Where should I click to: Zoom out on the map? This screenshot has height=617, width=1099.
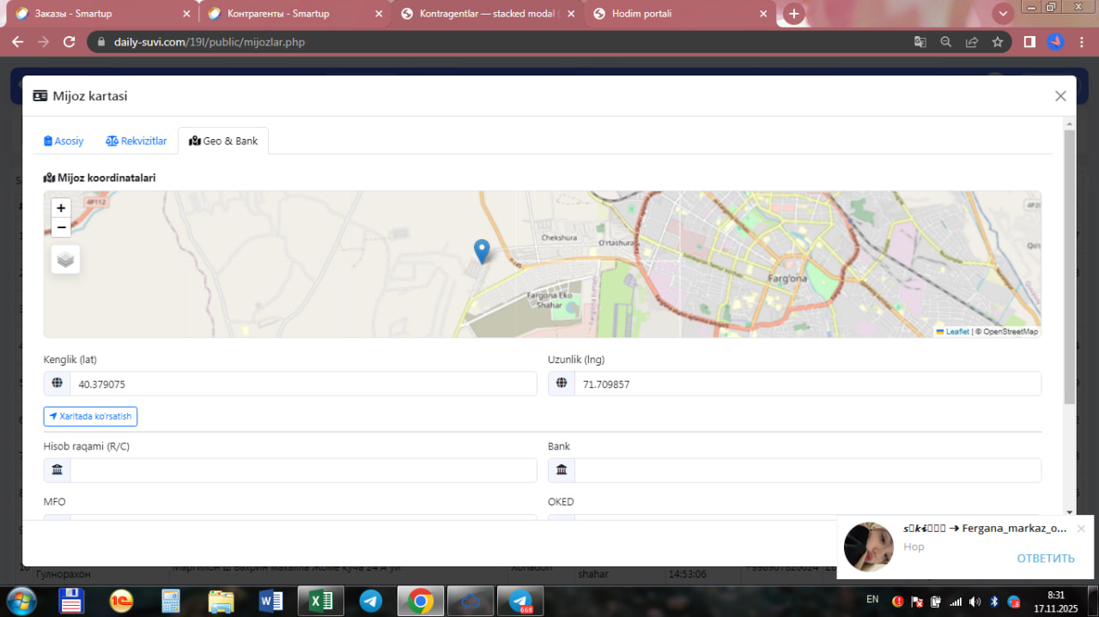pos(61,227)
